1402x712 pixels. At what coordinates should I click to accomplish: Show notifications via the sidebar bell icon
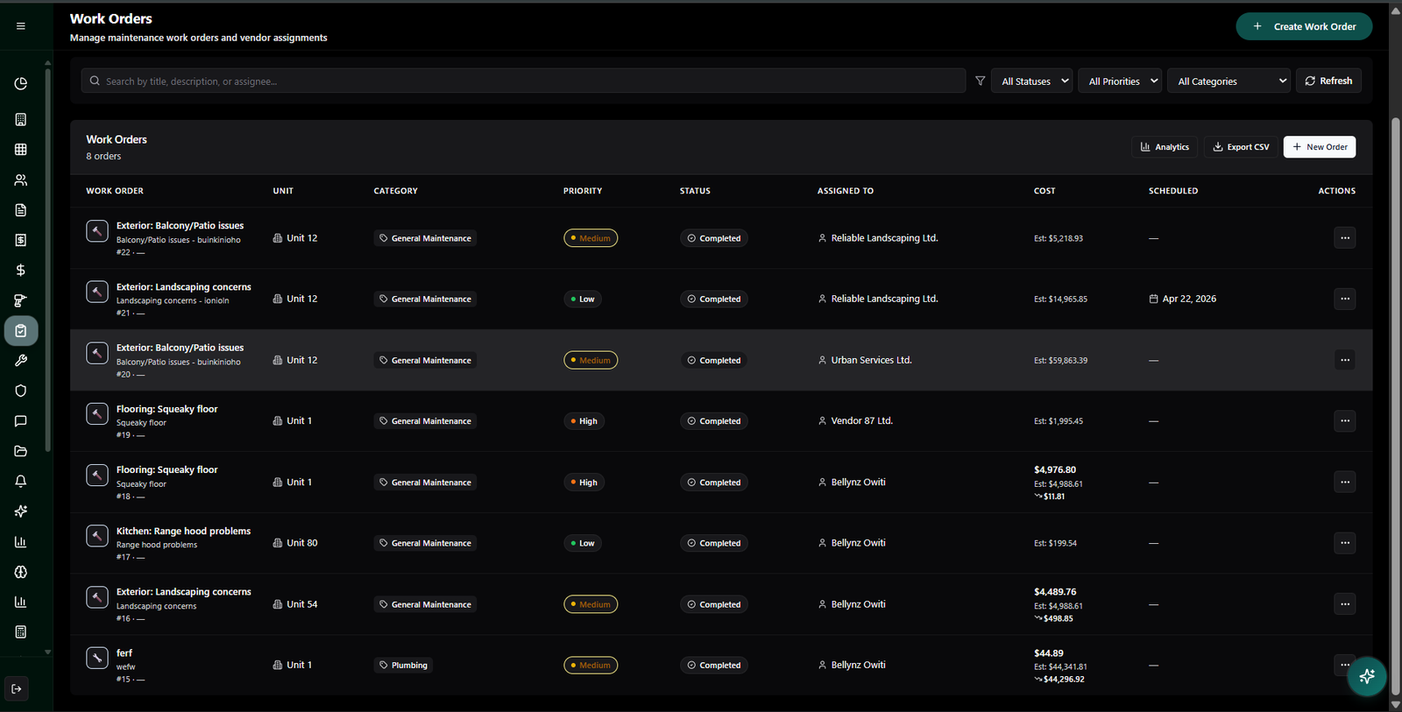(21, 481)
